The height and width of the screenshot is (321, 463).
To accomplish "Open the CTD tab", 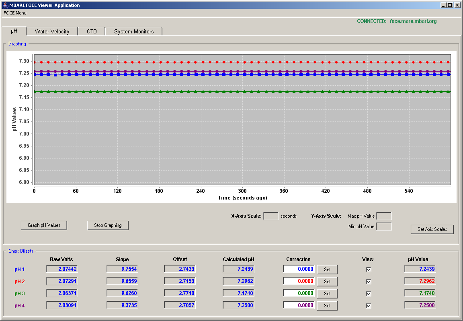I will point(92,32).
